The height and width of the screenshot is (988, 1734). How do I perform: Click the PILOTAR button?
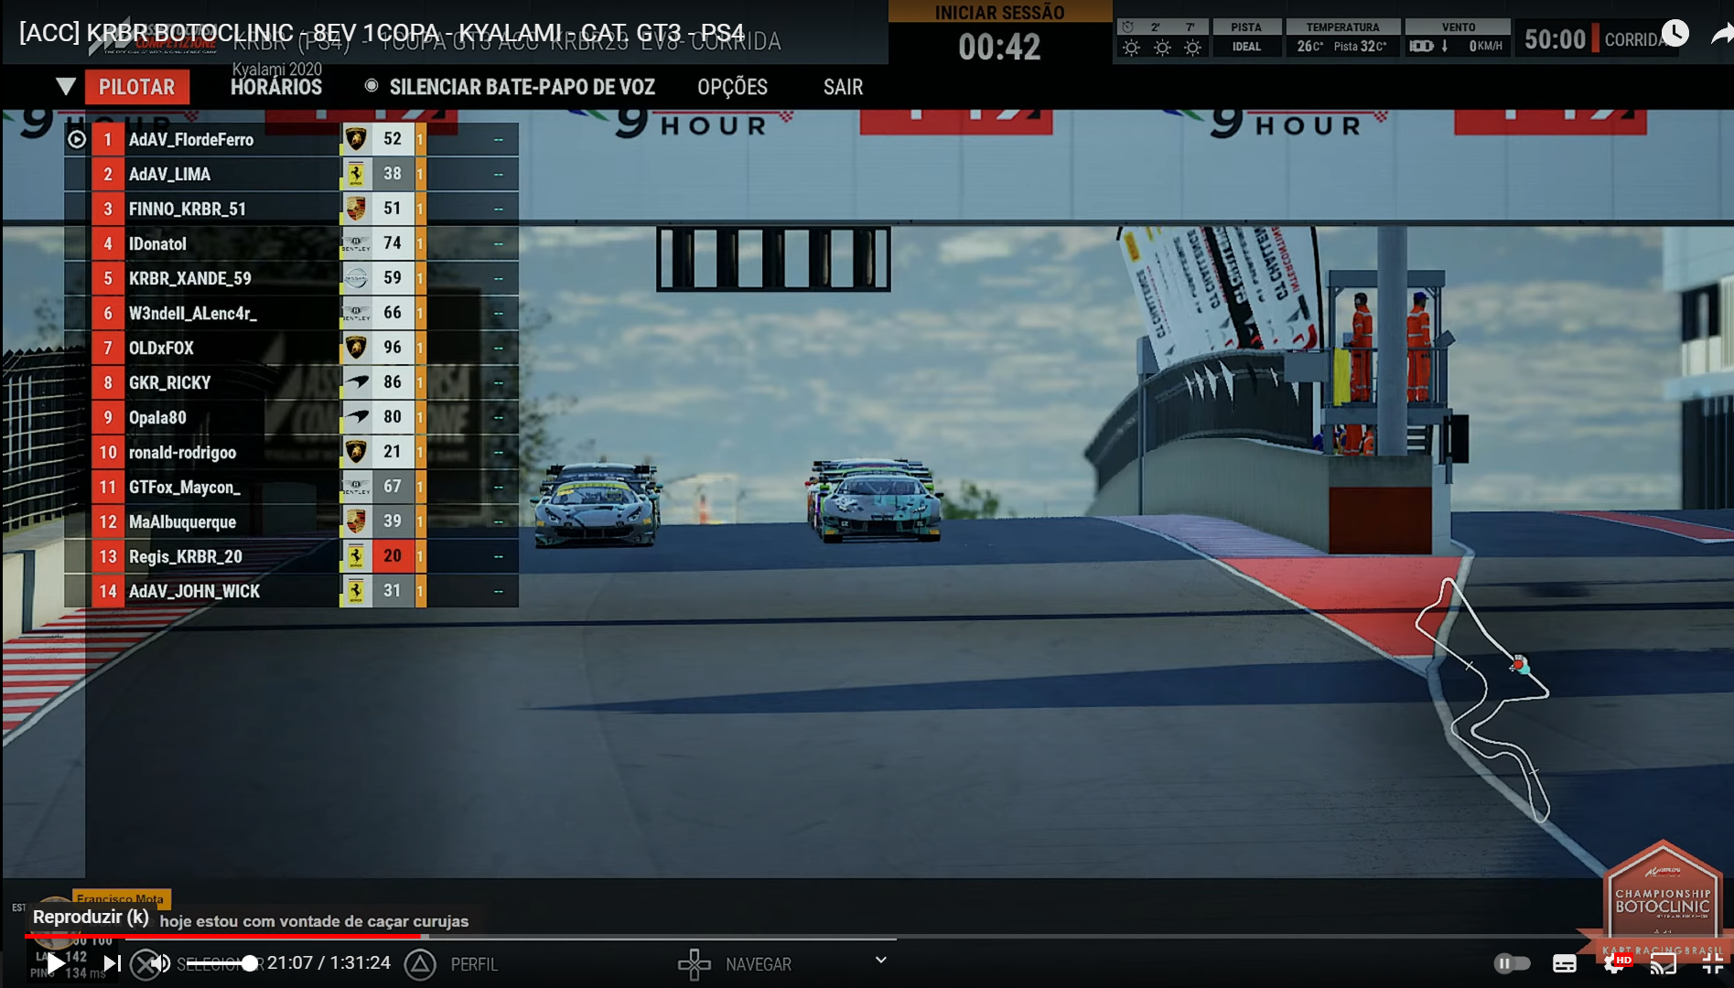[137, 87]
